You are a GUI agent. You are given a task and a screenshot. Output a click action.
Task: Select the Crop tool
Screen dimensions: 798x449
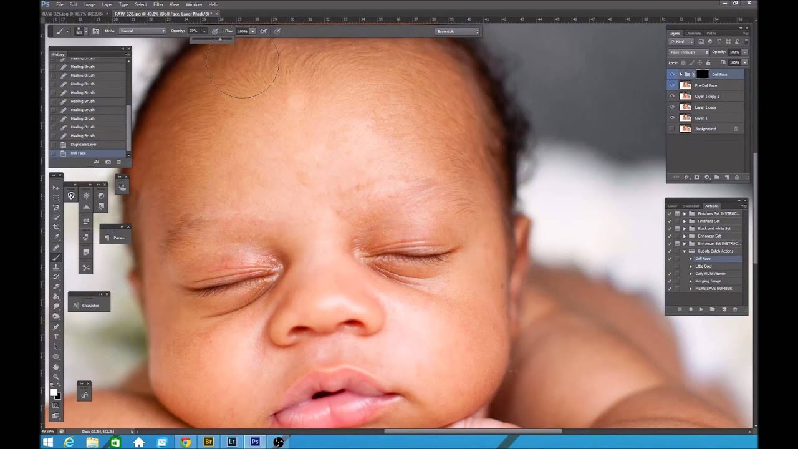[x=56, y=228]
